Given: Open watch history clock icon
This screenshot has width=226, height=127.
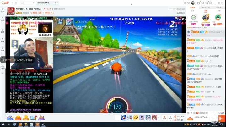Looking at the screenshot, I should point(185,3).
